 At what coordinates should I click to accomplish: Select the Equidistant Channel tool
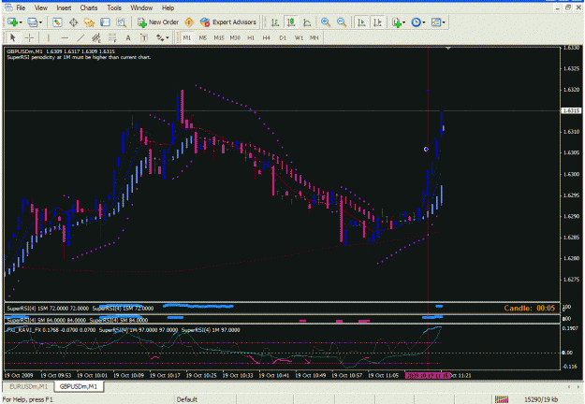point(96,37)
